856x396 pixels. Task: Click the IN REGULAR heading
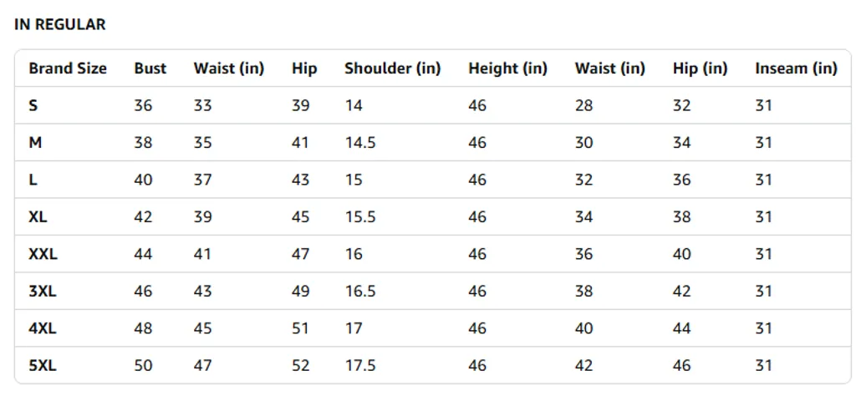tap(59, 24)
